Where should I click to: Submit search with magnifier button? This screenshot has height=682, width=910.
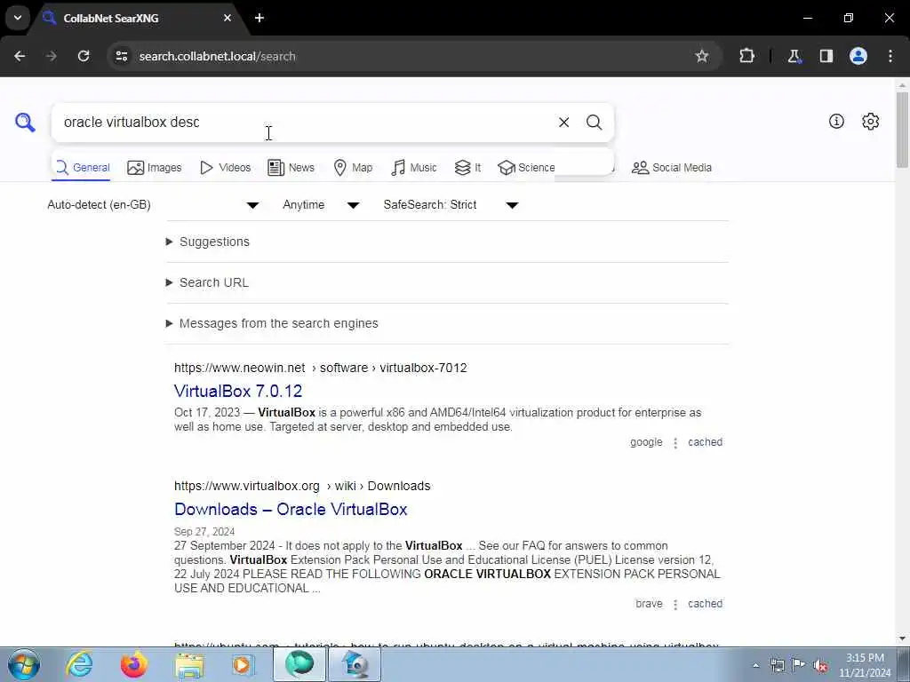[x=594, y=123]
